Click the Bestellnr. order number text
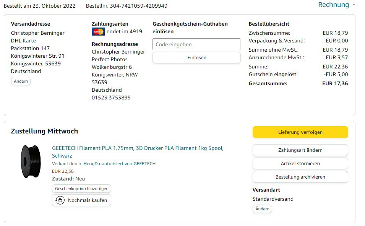This screenshot has width=365, height=226. tap(127, 6)
